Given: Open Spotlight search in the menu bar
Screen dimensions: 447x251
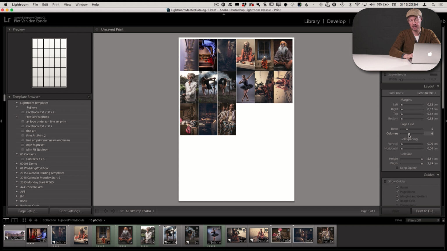Looking at the screenshot, I should 433,4.
